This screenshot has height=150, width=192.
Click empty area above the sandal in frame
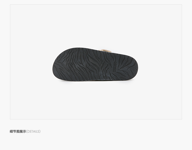(x=96, y=26)
